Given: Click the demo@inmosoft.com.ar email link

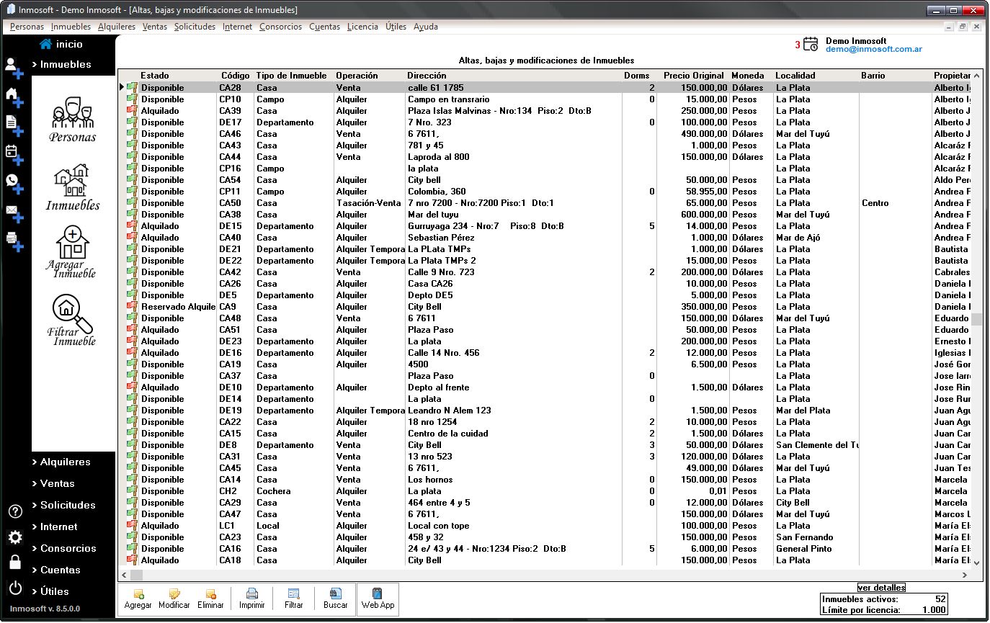Looking at the screenshot, I should (874, 50).
